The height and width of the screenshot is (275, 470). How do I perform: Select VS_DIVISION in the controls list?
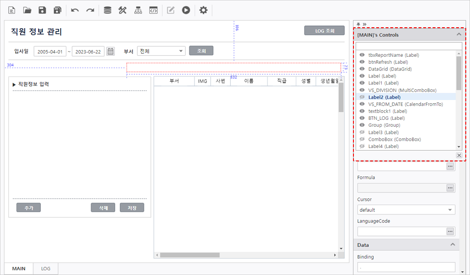pos(402,90)
